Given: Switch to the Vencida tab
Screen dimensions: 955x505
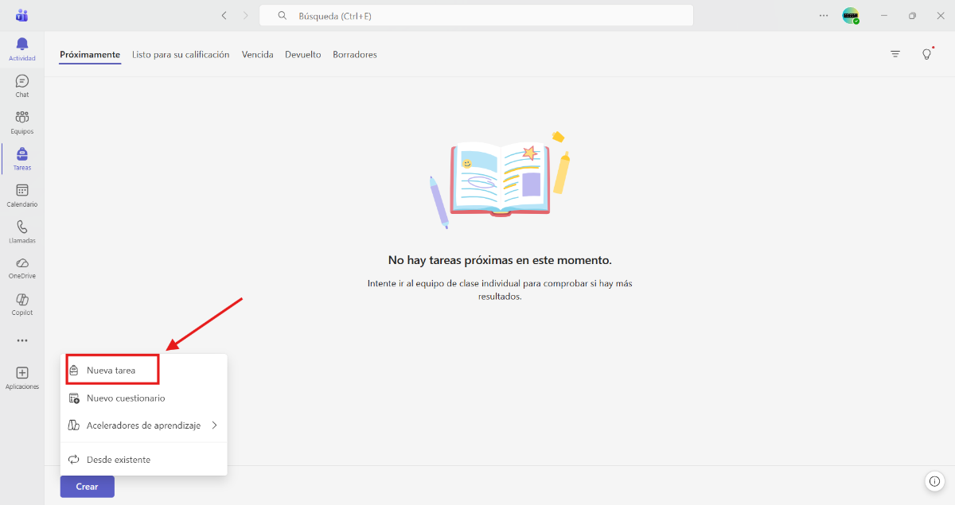Looking at the screenshot, I should pyautogui.click(x=258, y=55).
